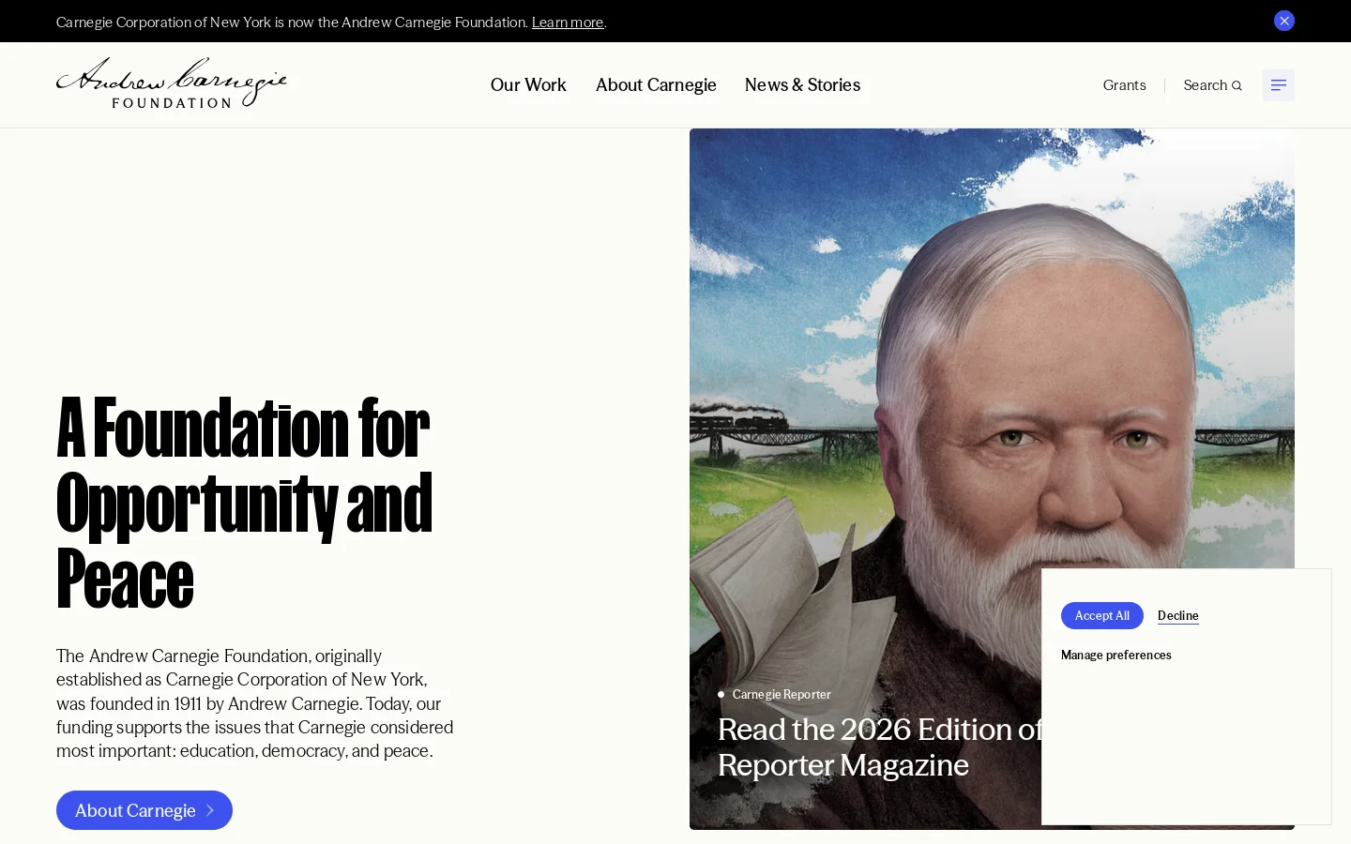This screenshot has height=844, width=1351.
Task: Decline cookies
Action: (1178, 615)
